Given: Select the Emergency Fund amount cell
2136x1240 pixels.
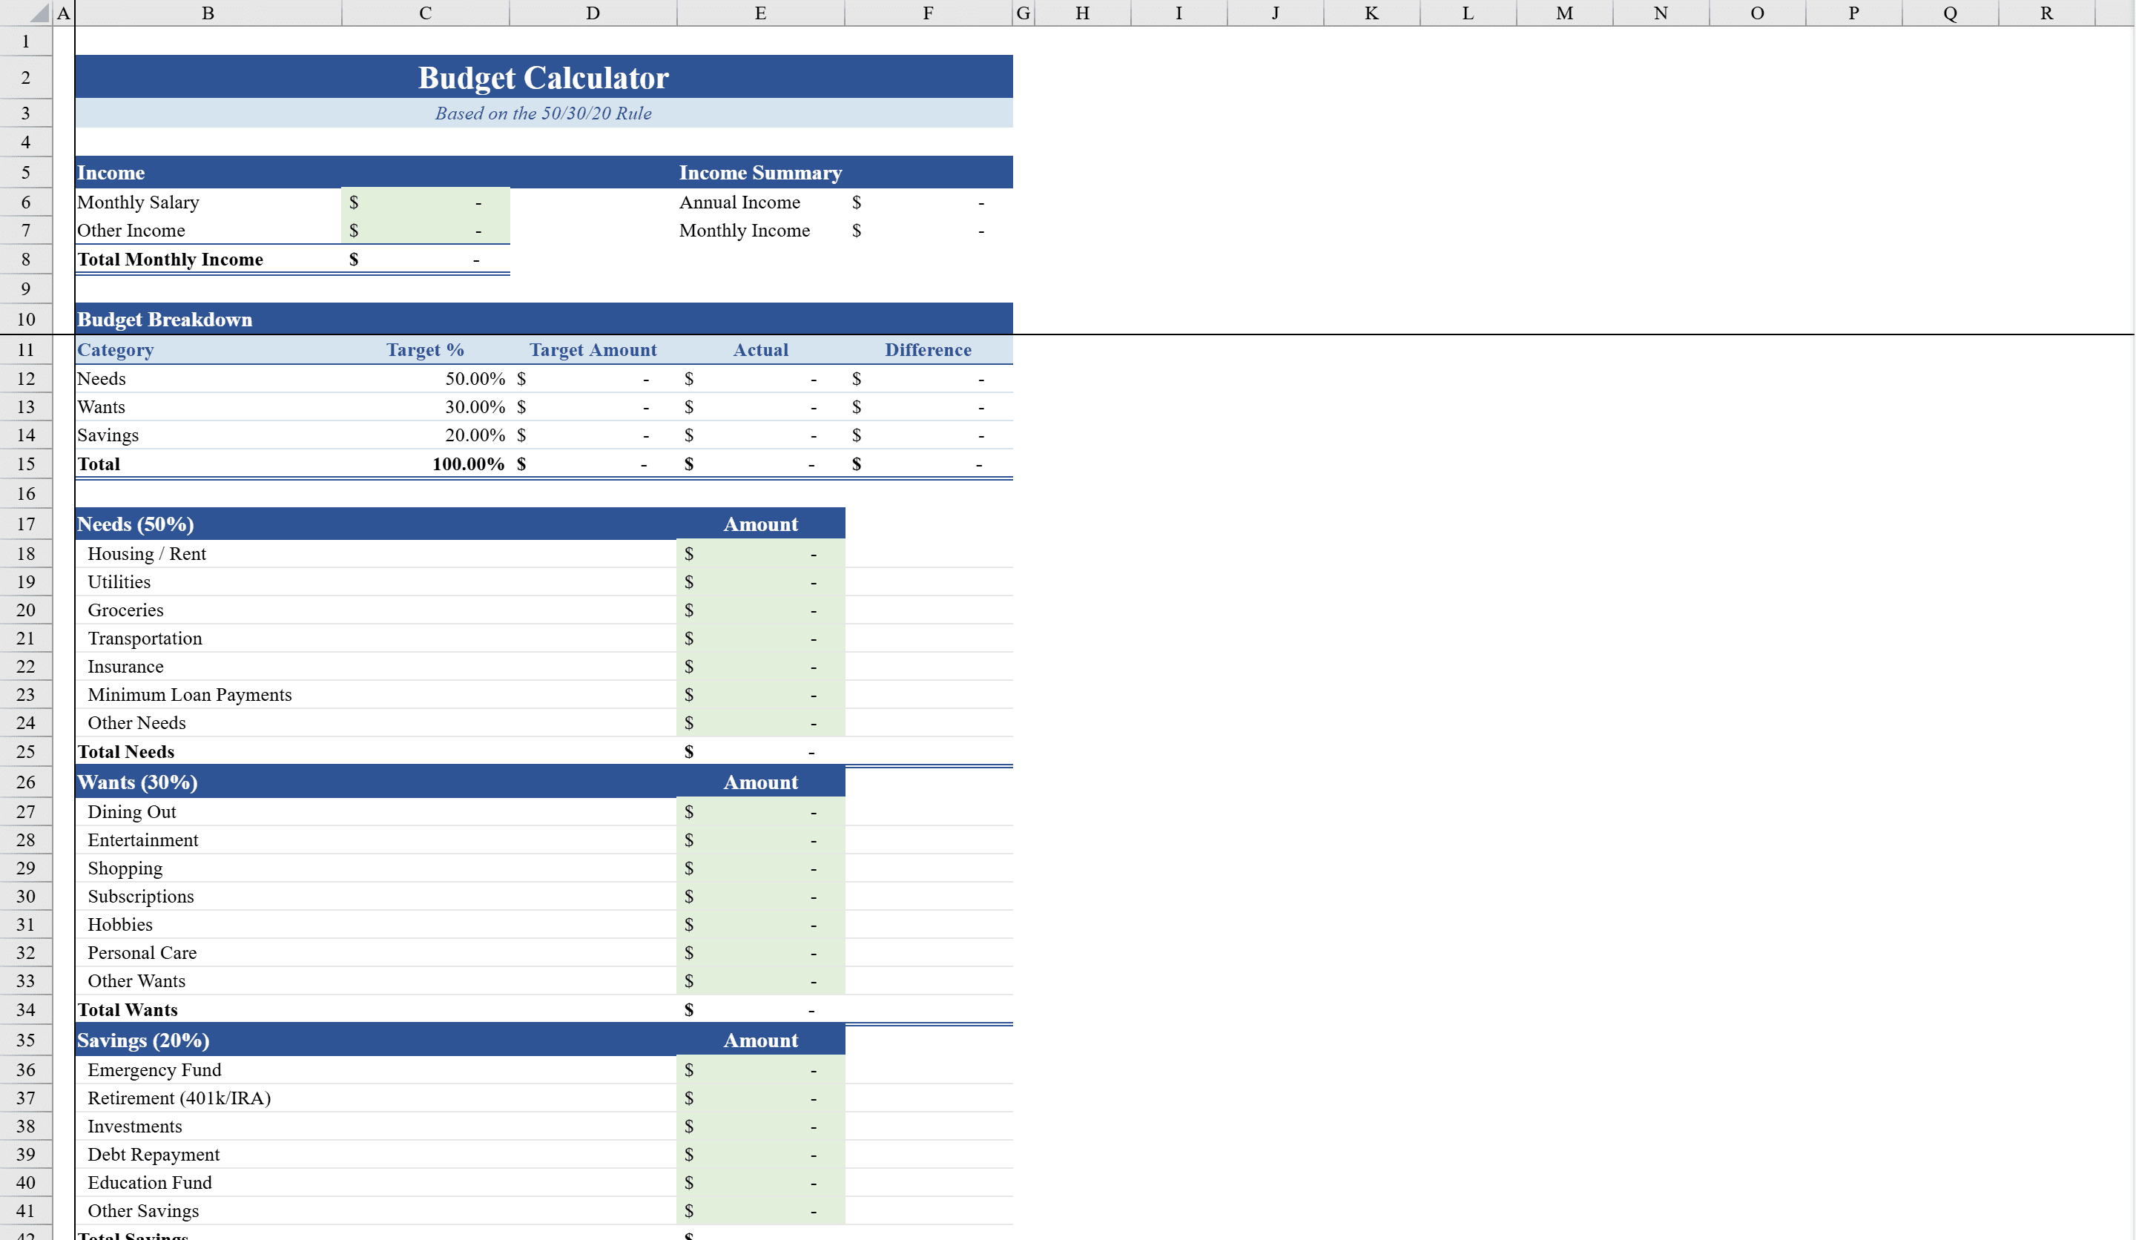Looking at the screenshot, I should coord(759,1069).
